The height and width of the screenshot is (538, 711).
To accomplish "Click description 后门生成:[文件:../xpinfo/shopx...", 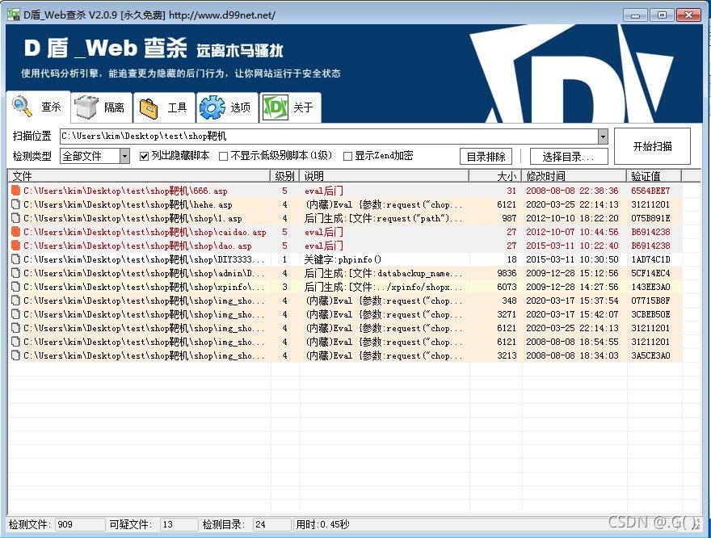I will pos(383,287).
